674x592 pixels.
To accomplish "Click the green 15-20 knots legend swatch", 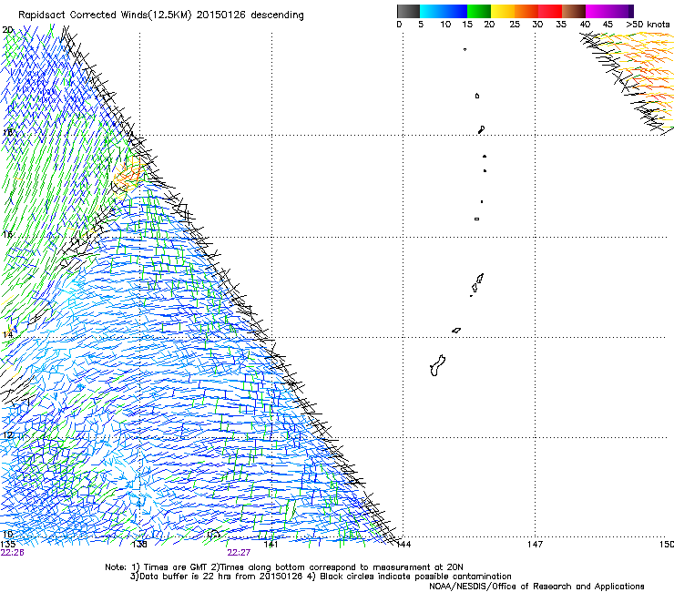I will [479, 11].
